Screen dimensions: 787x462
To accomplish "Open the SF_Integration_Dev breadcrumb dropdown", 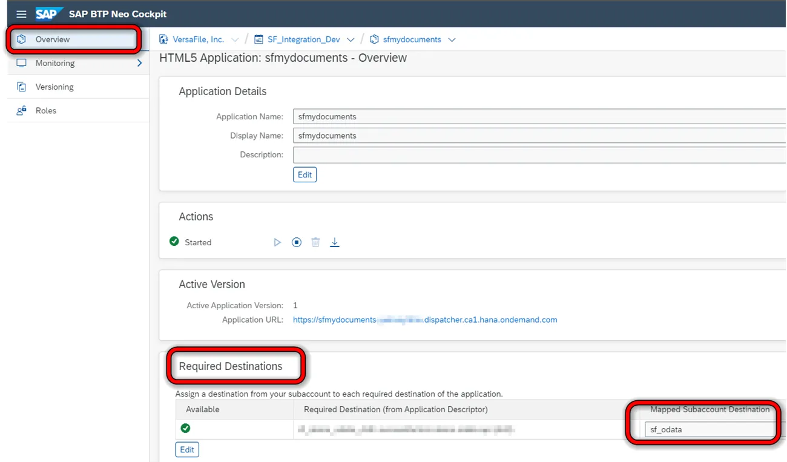I will (x=351, y=40).
